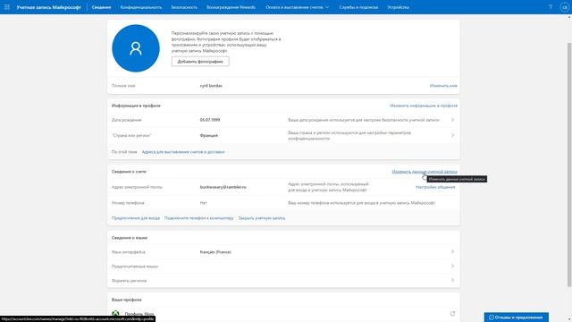Click the Добавить фотографию button
The height and width of the screenshot is (322, 572).
point(200,62)
